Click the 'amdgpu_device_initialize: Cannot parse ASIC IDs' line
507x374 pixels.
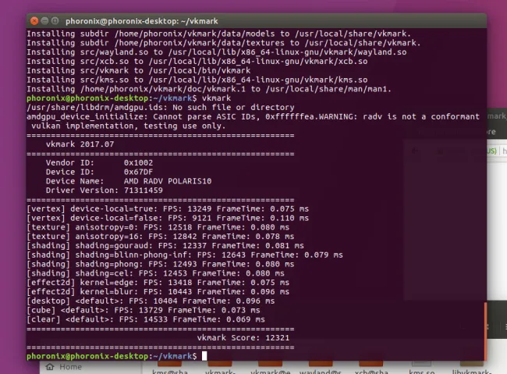pos(253,116)
